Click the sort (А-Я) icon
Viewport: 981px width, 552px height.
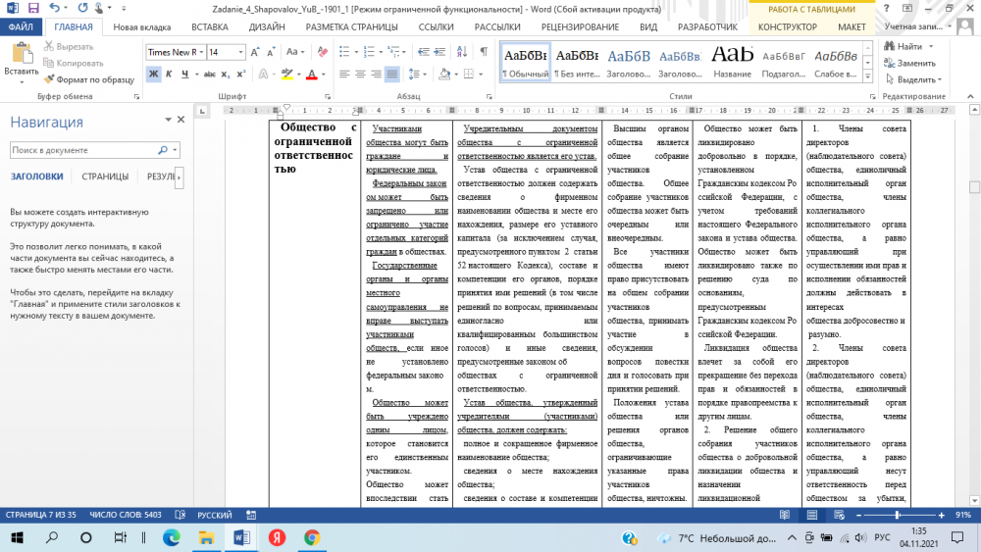point(463,52)
